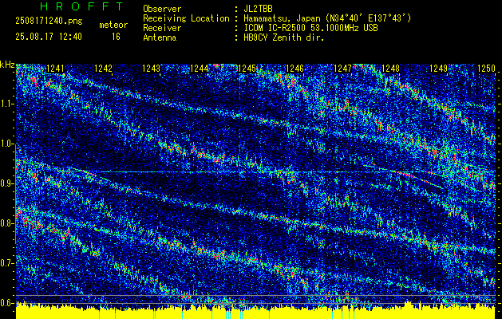Click the 0.7 kHz axis label
502x319 pixels.
pyautogui.click(x=7, y=263)
